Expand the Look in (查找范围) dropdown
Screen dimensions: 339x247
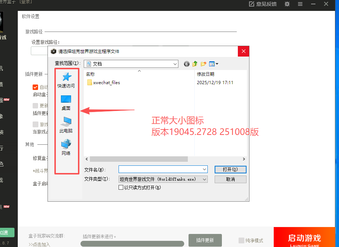175,64
